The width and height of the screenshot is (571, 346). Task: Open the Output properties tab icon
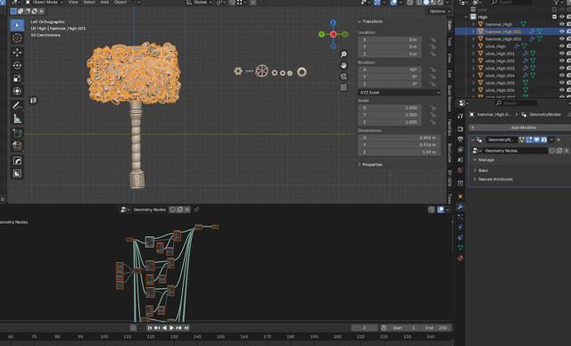click(x=460, y=139)
